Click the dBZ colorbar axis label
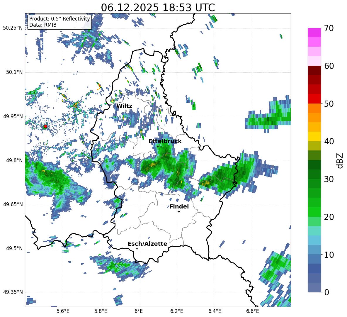The width and height of the screenshot is (347, 317). click(x=340, y=160)
